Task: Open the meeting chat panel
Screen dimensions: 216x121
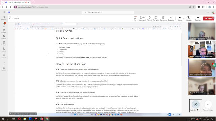Action: click(x=135, y=18)
